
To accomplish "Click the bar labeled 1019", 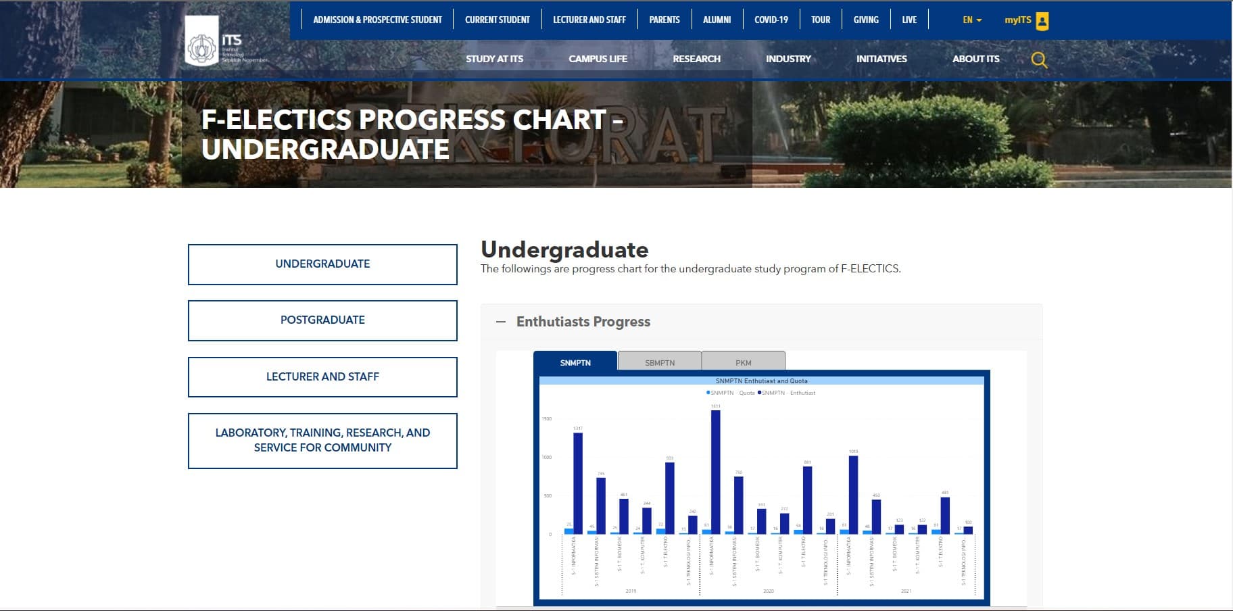I will 853,495.
